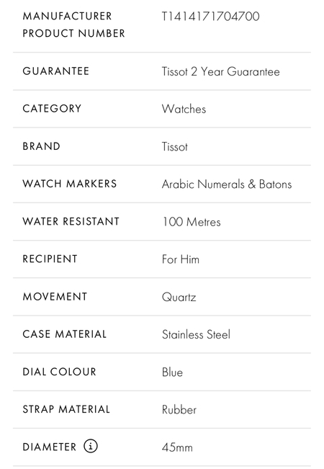Click the Tissot brand value
This screenshot has width=324, height=469.
175,146
